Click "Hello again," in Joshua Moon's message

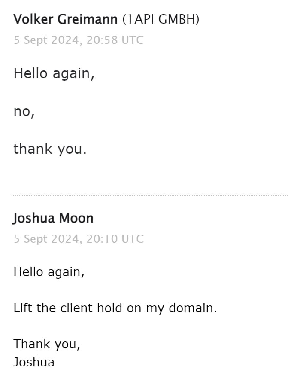[49, 272]
